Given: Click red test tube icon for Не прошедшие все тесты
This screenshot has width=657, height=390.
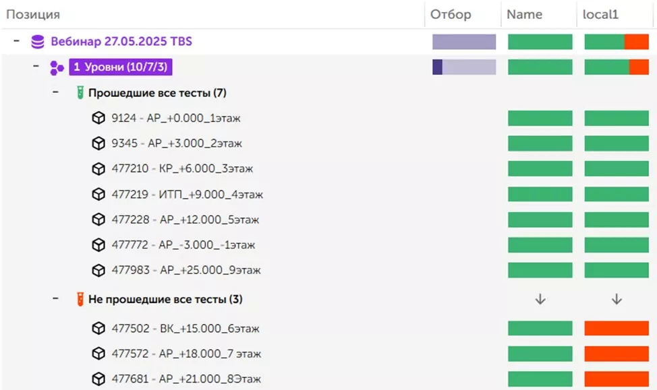Looking at the screenshot, I should (80, 299).
